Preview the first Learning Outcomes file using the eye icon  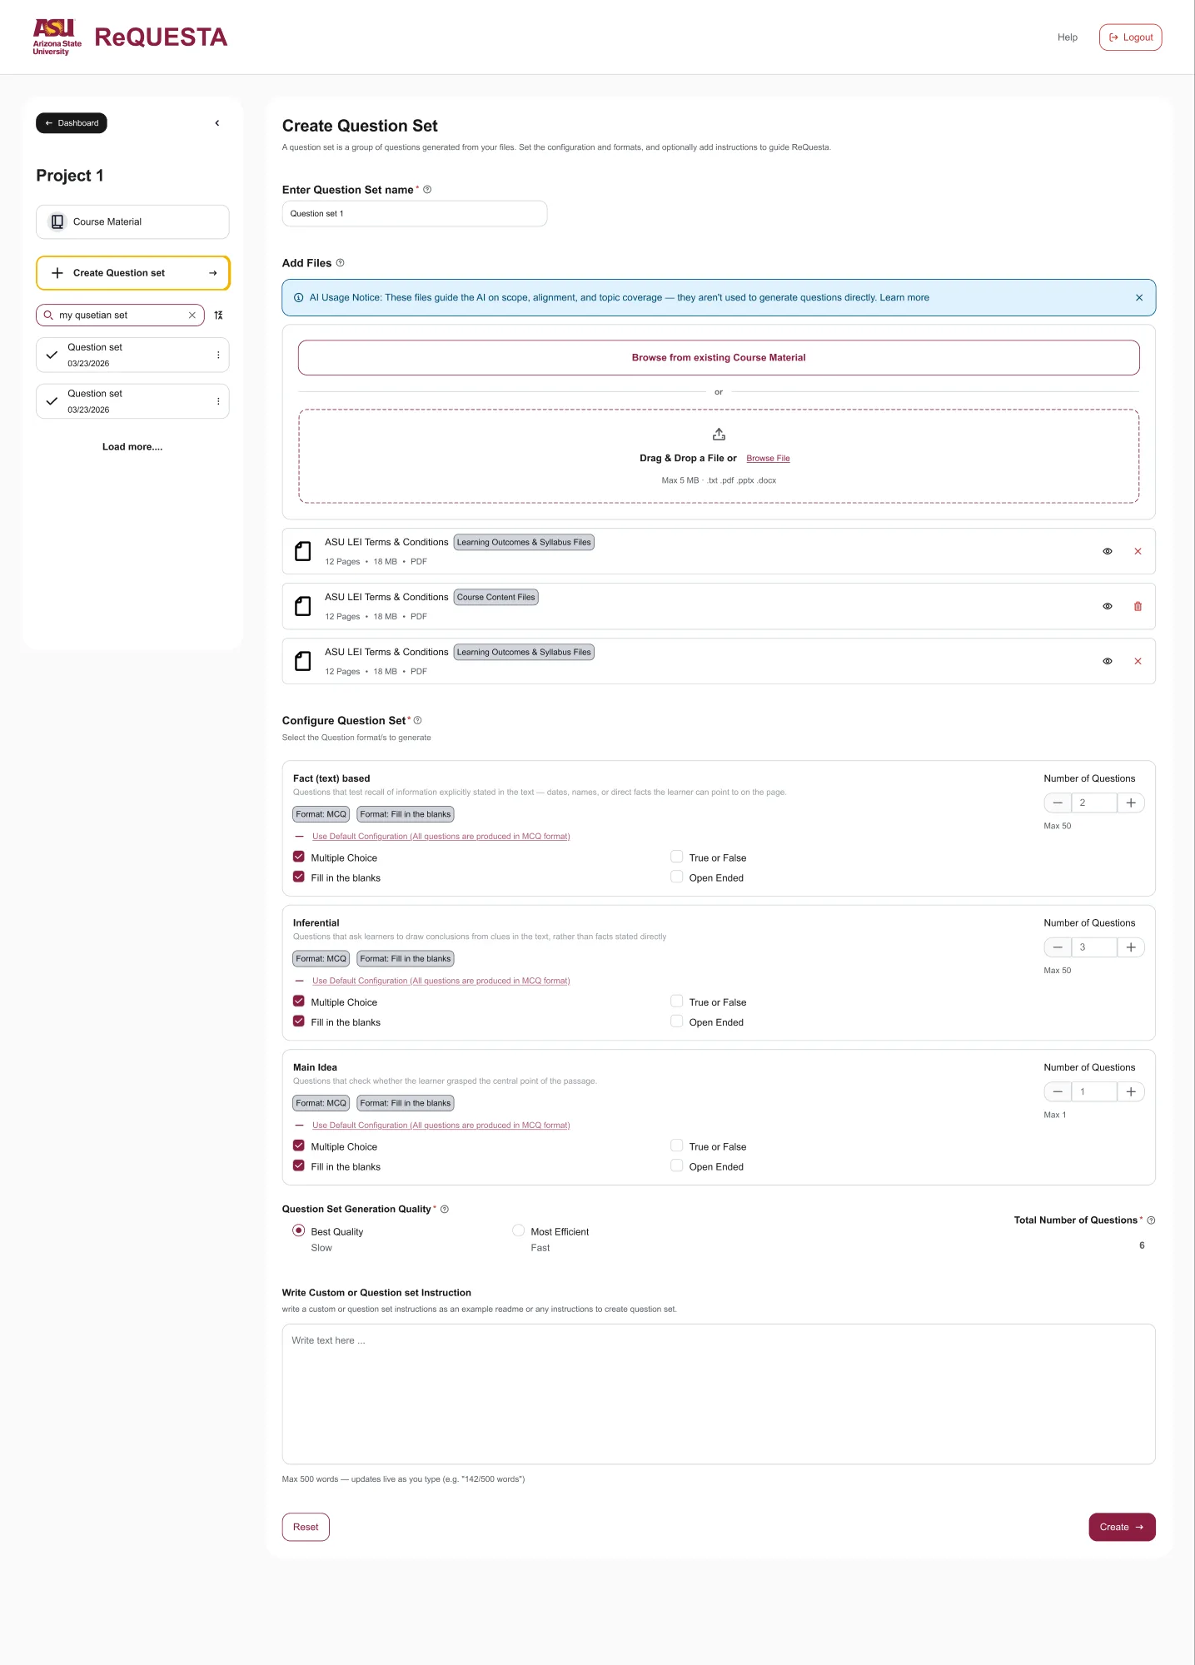coord(1108,551)
